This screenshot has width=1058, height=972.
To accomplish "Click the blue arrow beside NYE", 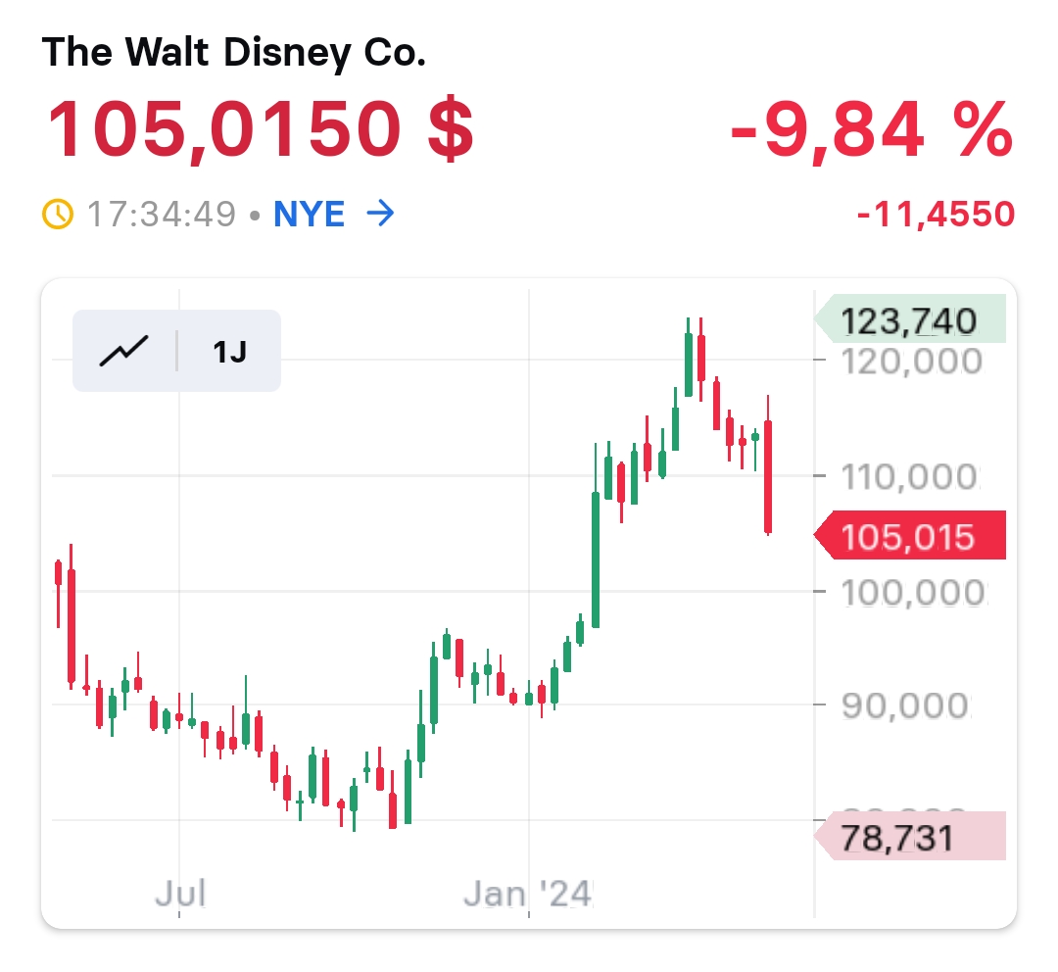I will [x=379, y=214].
